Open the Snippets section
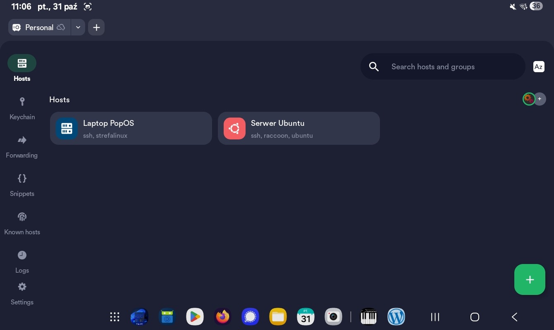The image size is (554, 330). pyautogui.click(x=22, y=185)
